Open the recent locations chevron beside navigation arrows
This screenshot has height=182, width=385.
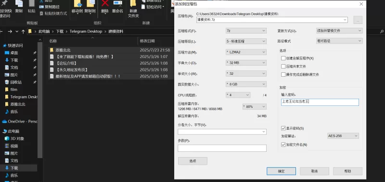pos(17,32)
